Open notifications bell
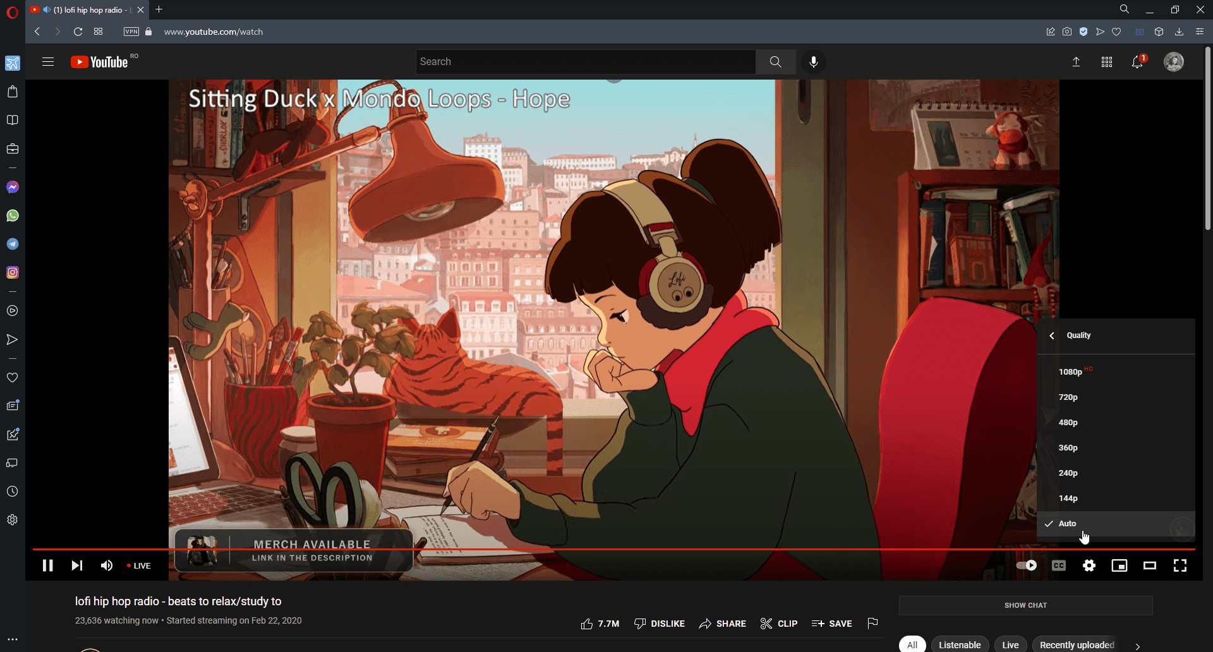The height and width of the screenshot is (652, 1213). (1138, 62)
